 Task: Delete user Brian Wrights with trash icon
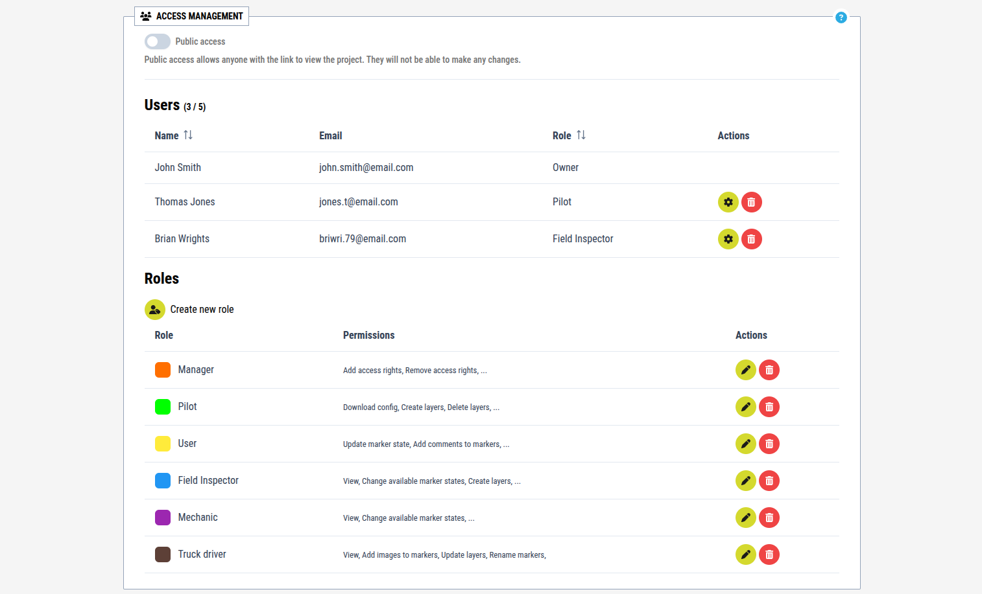click(752, 239)
